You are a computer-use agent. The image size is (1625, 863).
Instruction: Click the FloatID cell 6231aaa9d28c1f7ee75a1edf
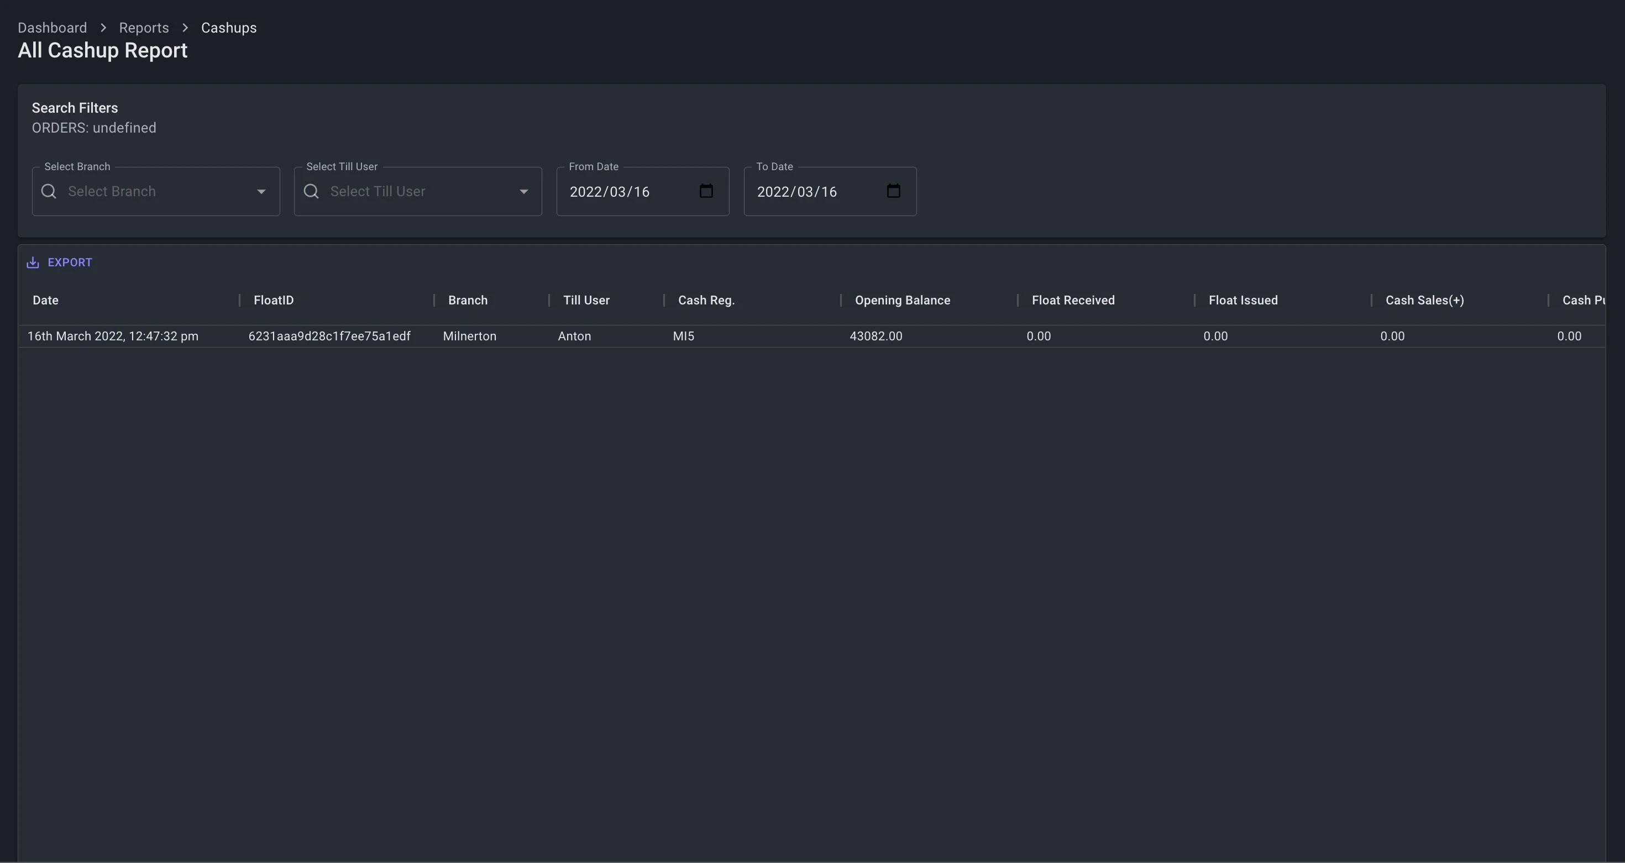pyautogui.click(x=329, y=336)
